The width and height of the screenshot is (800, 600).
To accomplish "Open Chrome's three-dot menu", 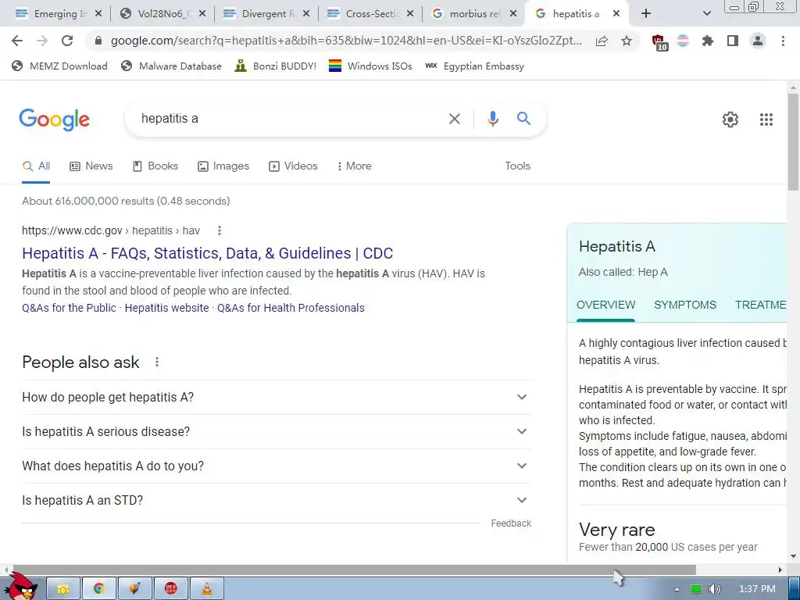I will 783,41.
